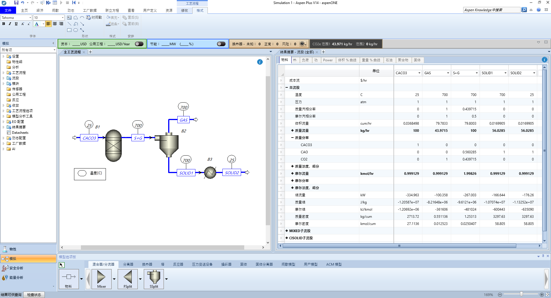This screenshot has width=551, height=298.
Task: Click the zoom-in plus button
Action: [542, 295]
